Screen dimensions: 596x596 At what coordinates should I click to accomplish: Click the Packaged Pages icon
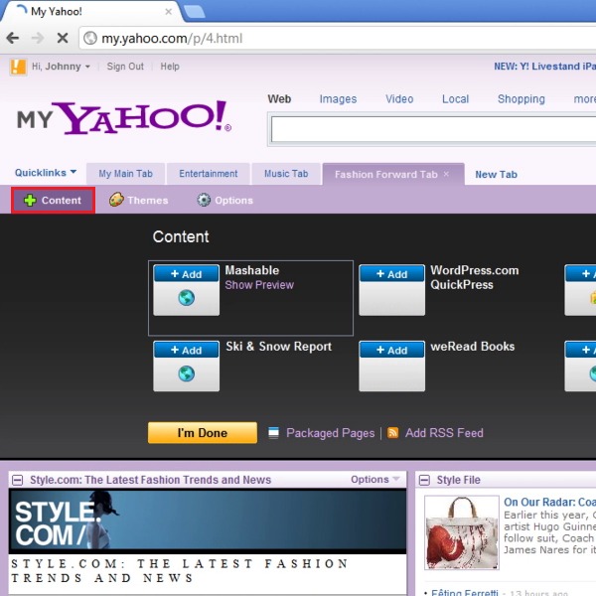click(x=273, y=433)
